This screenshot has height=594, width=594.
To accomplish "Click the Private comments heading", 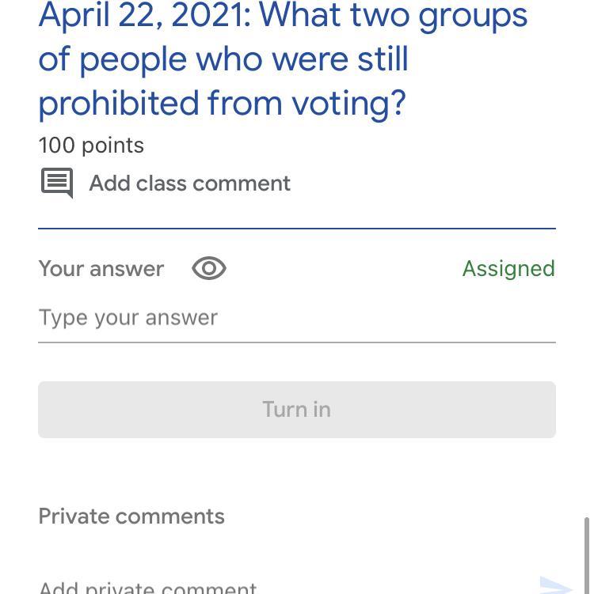I will [131, 516].
